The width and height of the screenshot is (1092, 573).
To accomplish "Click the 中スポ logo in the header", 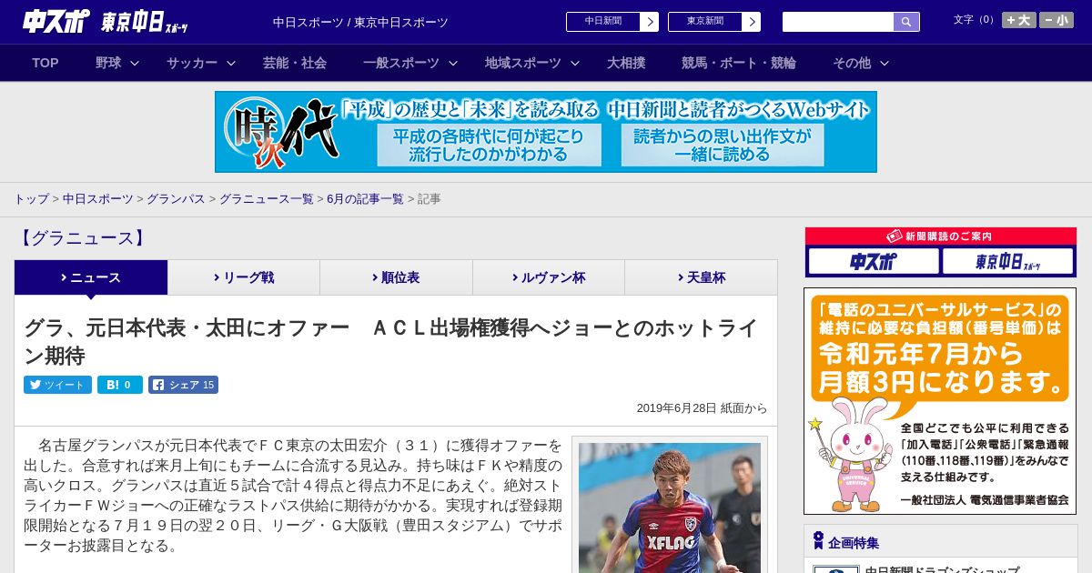I will coord(57,22).
